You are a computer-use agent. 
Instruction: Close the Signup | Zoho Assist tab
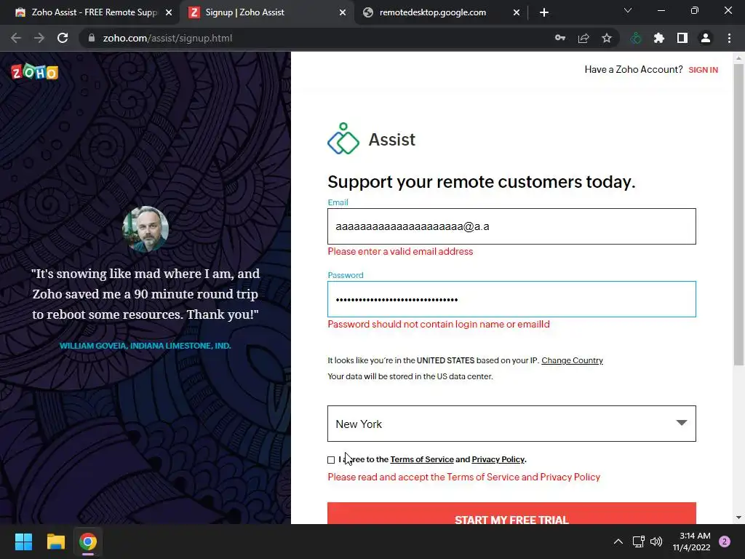coord(343,12)
